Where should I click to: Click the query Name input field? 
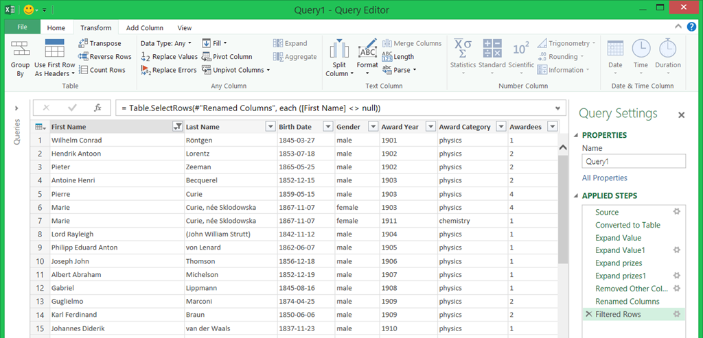633,161
